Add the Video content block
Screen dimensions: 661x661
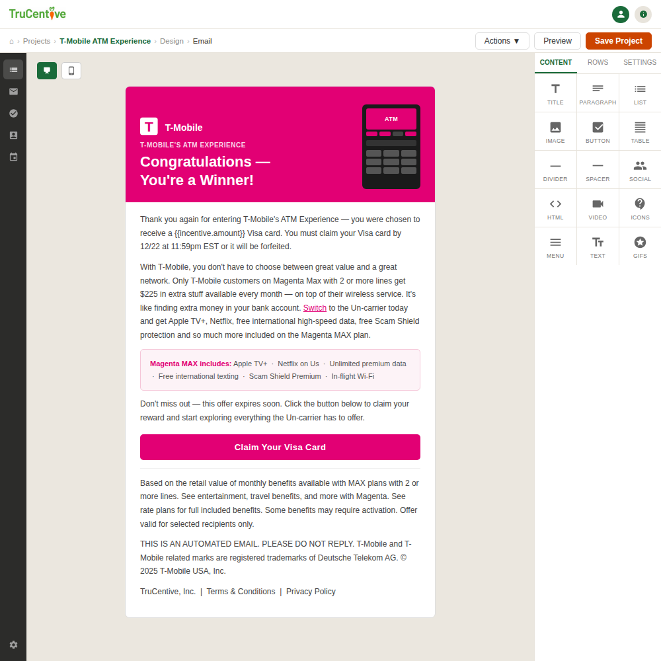coord(598,208)
